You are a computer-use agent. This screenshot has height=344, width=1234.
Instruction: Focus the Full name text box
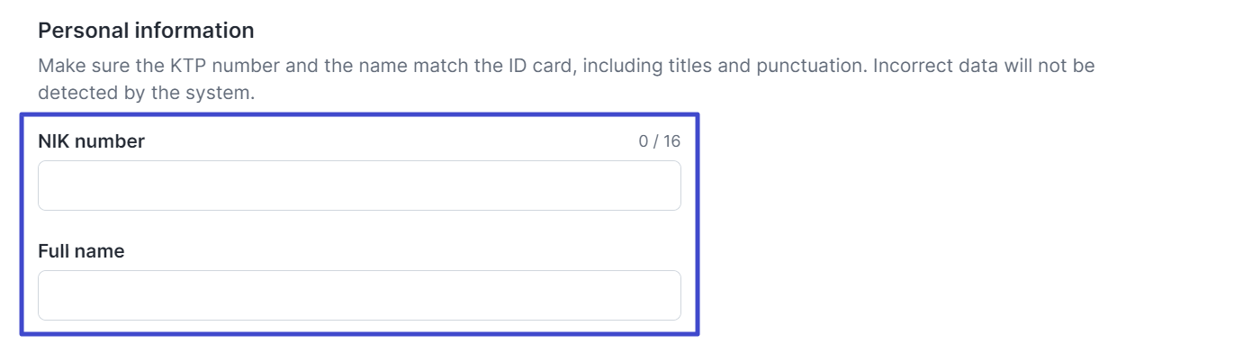click(359, 295)
